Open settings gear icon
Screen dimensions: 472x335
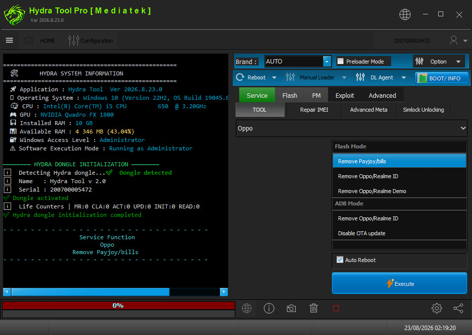point(436,308)
